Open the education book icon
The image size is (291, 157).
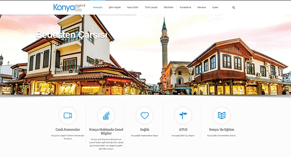click(x=222, y=116)
